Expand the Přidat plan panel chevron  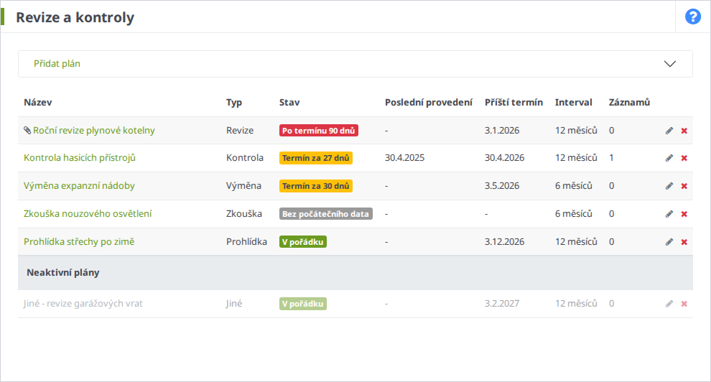[x=670, y=64]
